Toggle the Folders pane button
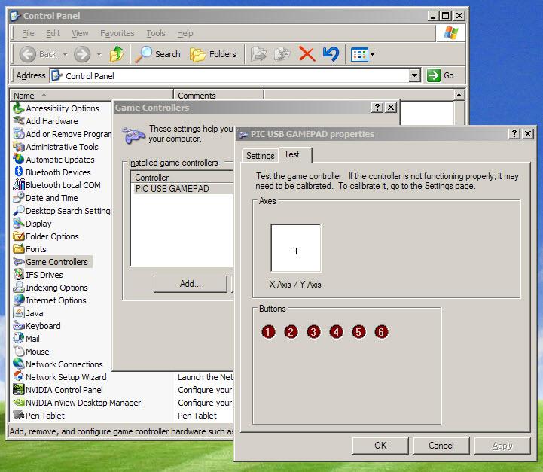Image resolution: width=543 pixels, height=472 pixels. tap(213, 54)
